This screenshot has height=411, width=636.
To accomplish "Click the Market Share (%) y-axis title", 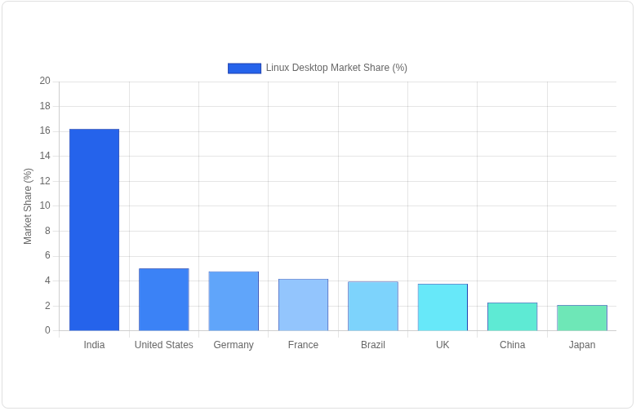I will pyautogui.click(x=28, y=206).
